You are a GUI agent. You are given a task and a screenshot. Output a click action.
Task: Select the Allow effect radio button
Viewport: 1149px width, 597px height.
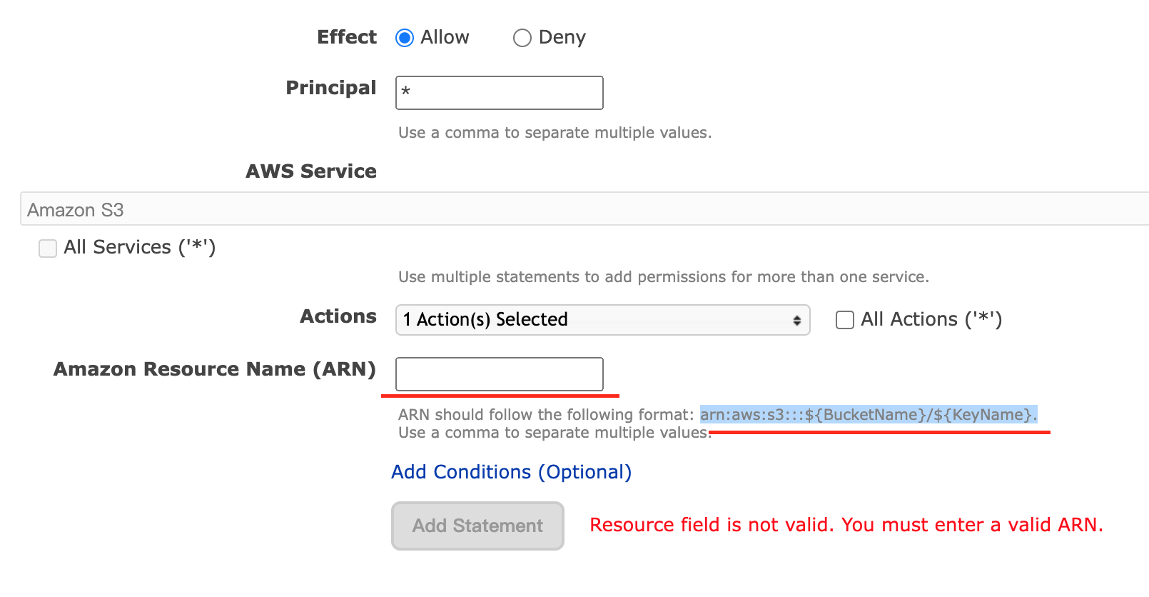click(405, 38)
